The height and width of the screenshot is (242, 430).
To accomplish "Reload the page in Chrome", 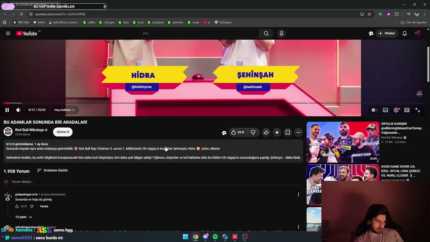I will click(21, 14).
